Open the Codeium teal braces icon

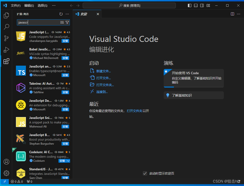[21, 156]
